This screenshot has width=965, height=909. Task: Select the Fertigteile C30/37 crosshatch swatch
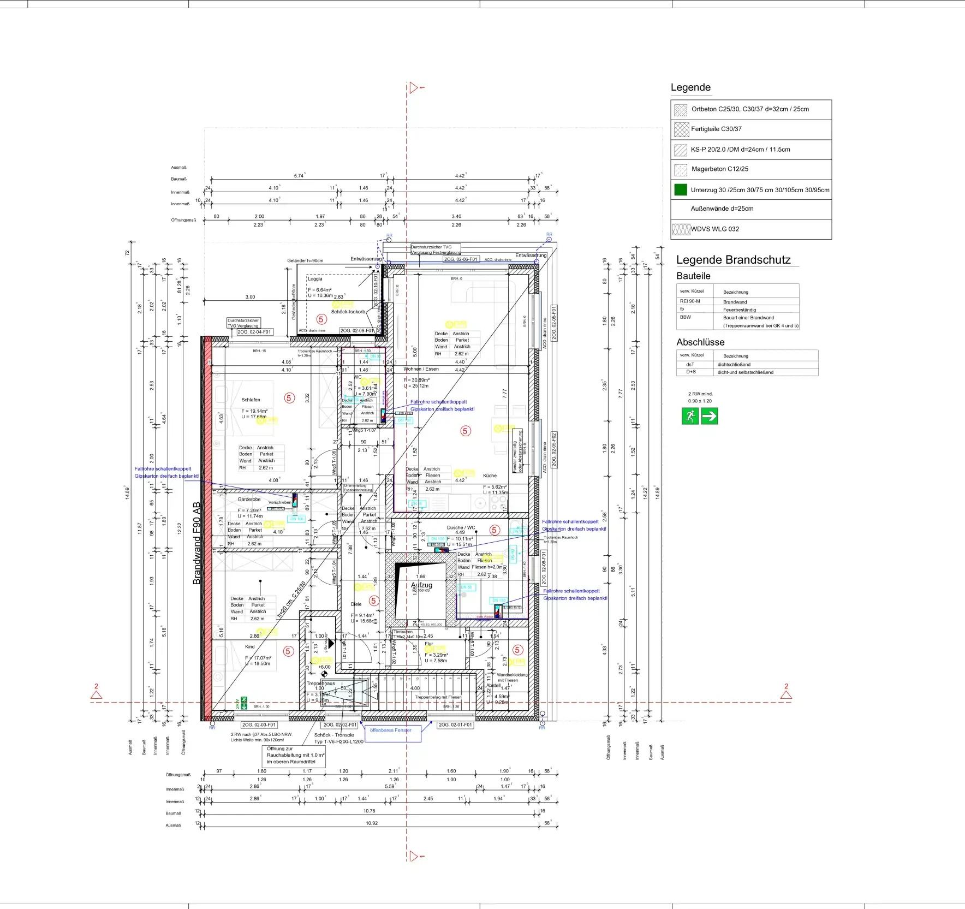point(681,129)
